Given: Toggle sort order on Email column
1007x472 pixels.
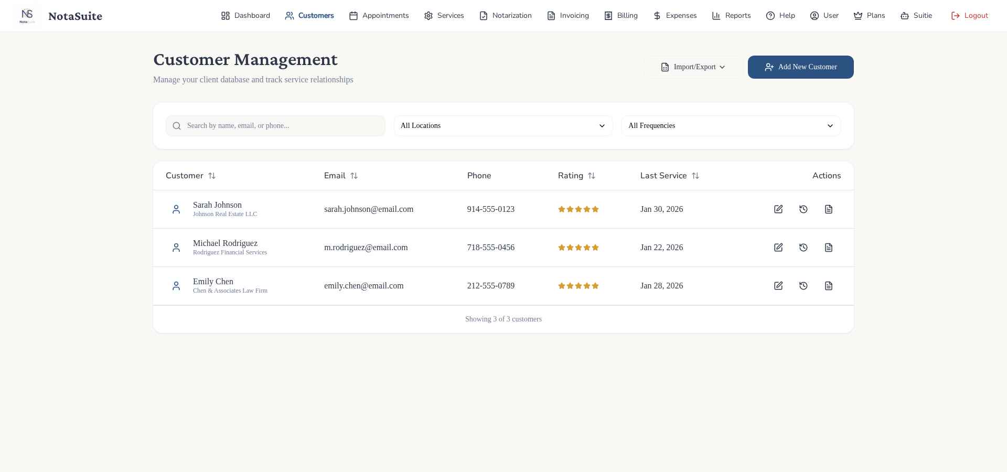Looking at the screenshot, I should coord(354,176).
